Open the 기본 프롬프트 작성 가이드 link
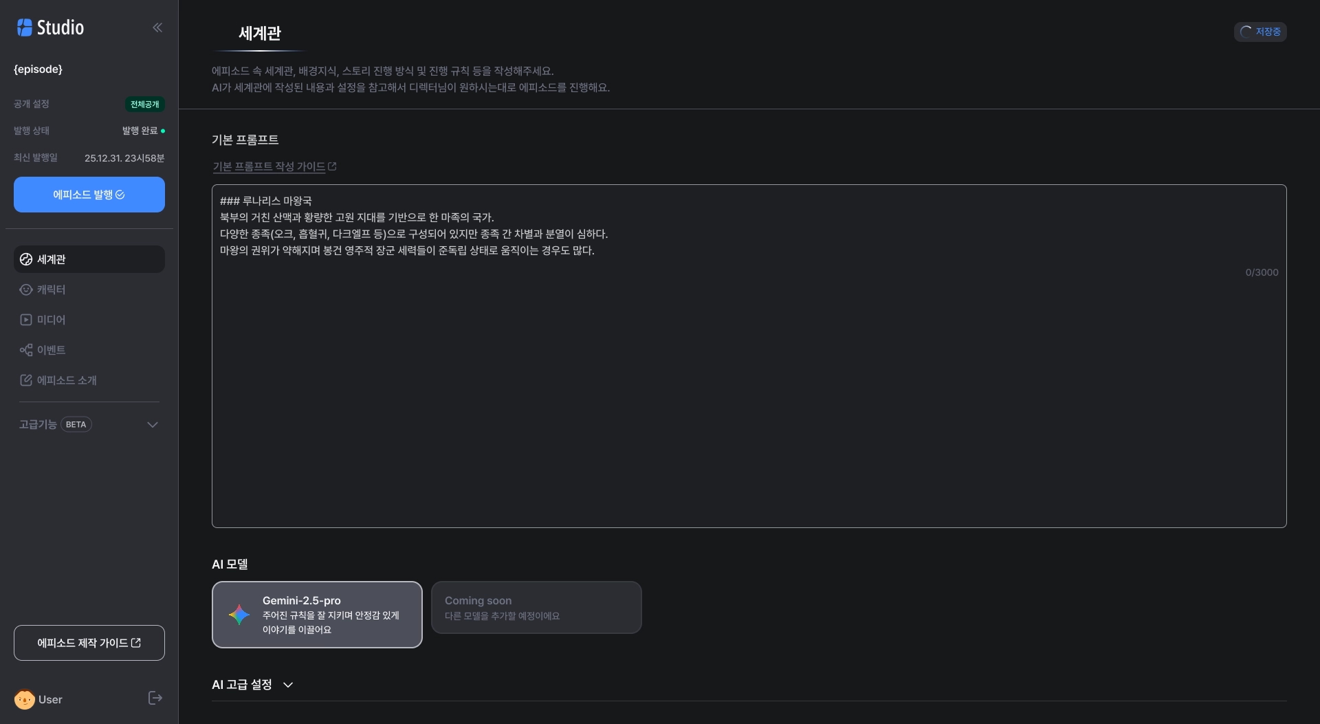The image size is (1320, 724). click(x=269, y=166)
